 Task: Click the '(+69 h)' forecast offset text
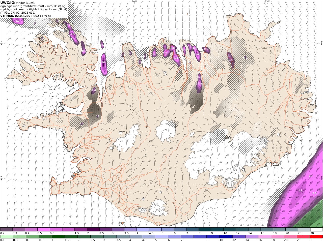pos(45,16)
